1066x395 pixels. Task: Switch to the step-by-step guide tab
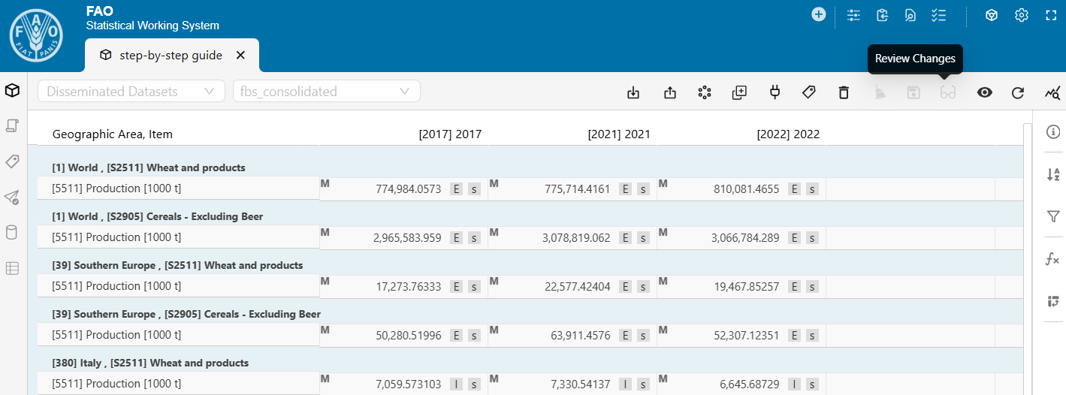click(171, 55)
